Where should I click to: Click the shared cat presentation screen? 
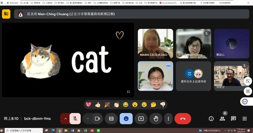click(x=68, y=60)
